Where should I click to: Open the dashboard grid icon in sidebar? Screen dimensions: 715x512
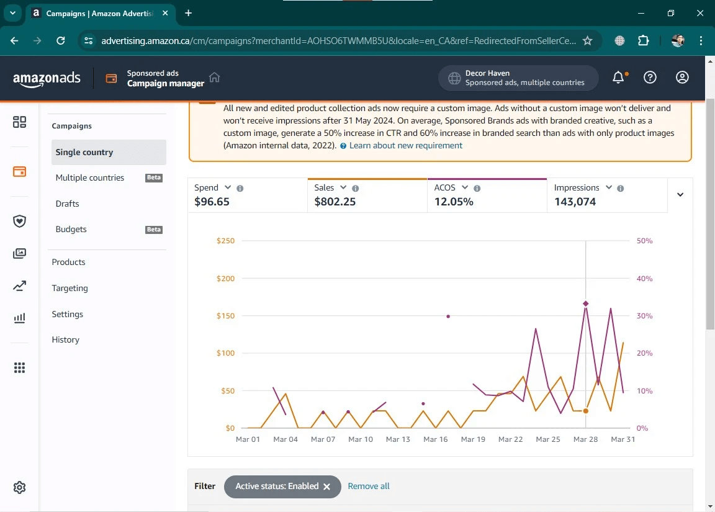pyautogui.click(x=20, y=122)
